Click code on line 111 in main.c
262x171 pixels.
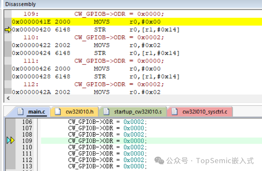[x=107, y=153]
